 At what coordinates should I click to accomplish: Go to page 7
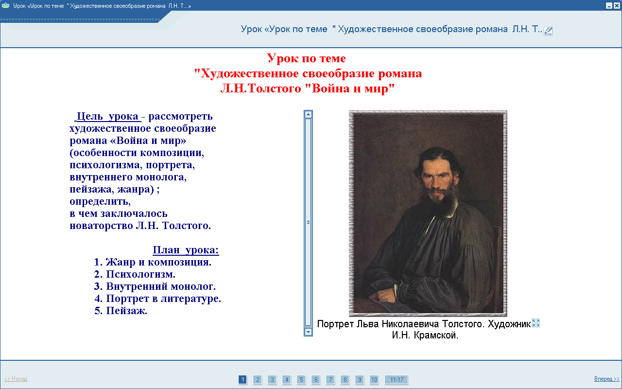point(330,380)
